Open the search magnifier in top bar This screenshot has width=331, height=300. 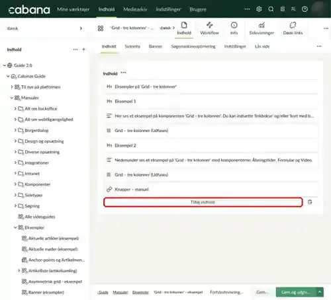(x=271, y=9)
